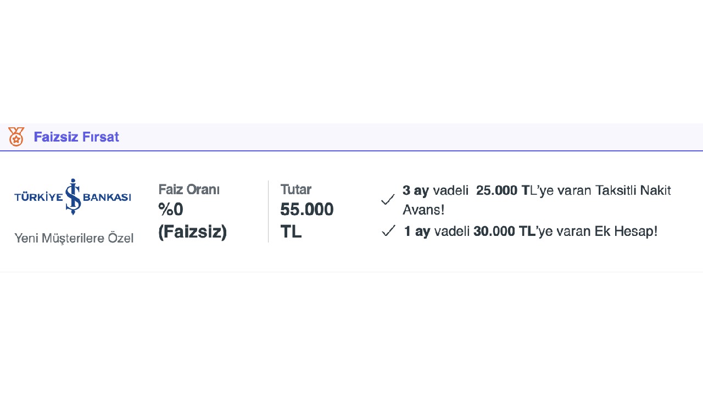The width and height of the screenshot is (703, 395).
Task: Click the word BANKASI in the bank logo
Action: click(107, 197)
